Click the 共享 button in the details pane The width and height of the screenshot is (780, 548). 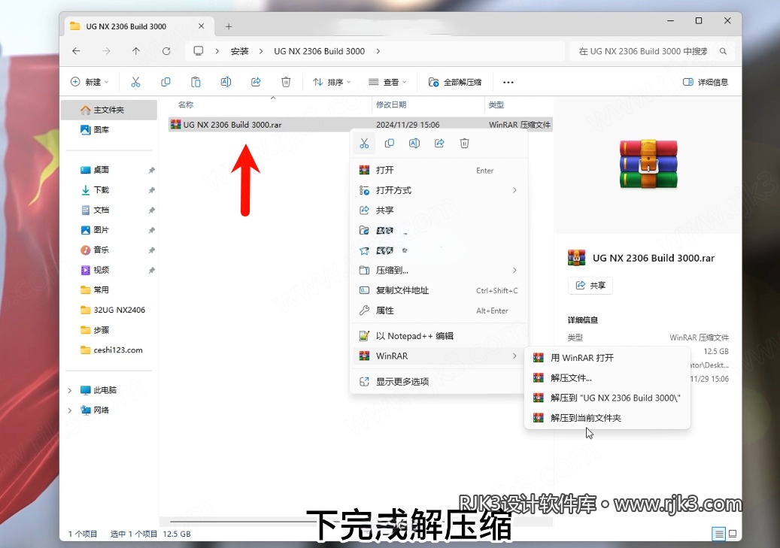(x=590, y=286)
